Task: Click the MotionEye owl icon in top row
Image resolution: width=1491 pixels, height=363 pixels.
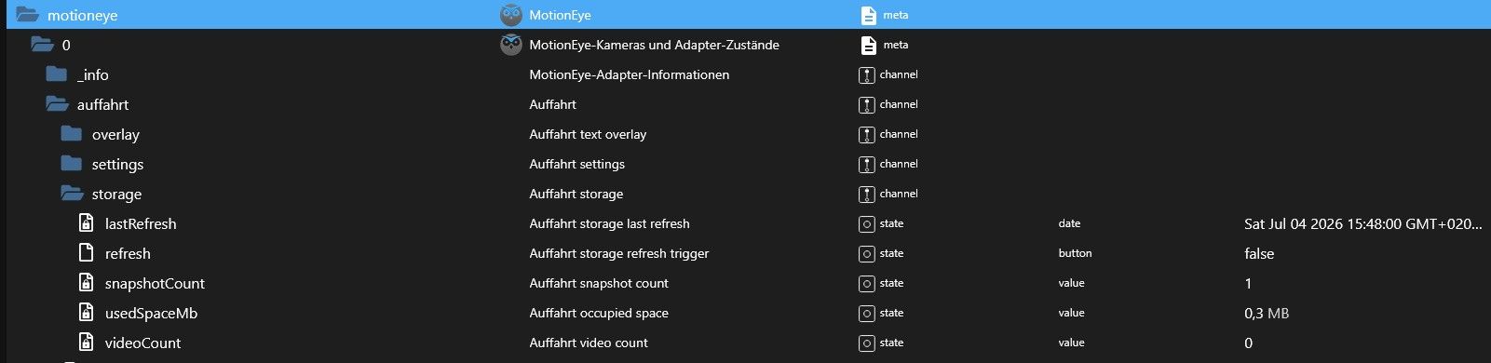Action: click(x=511, y=15)
